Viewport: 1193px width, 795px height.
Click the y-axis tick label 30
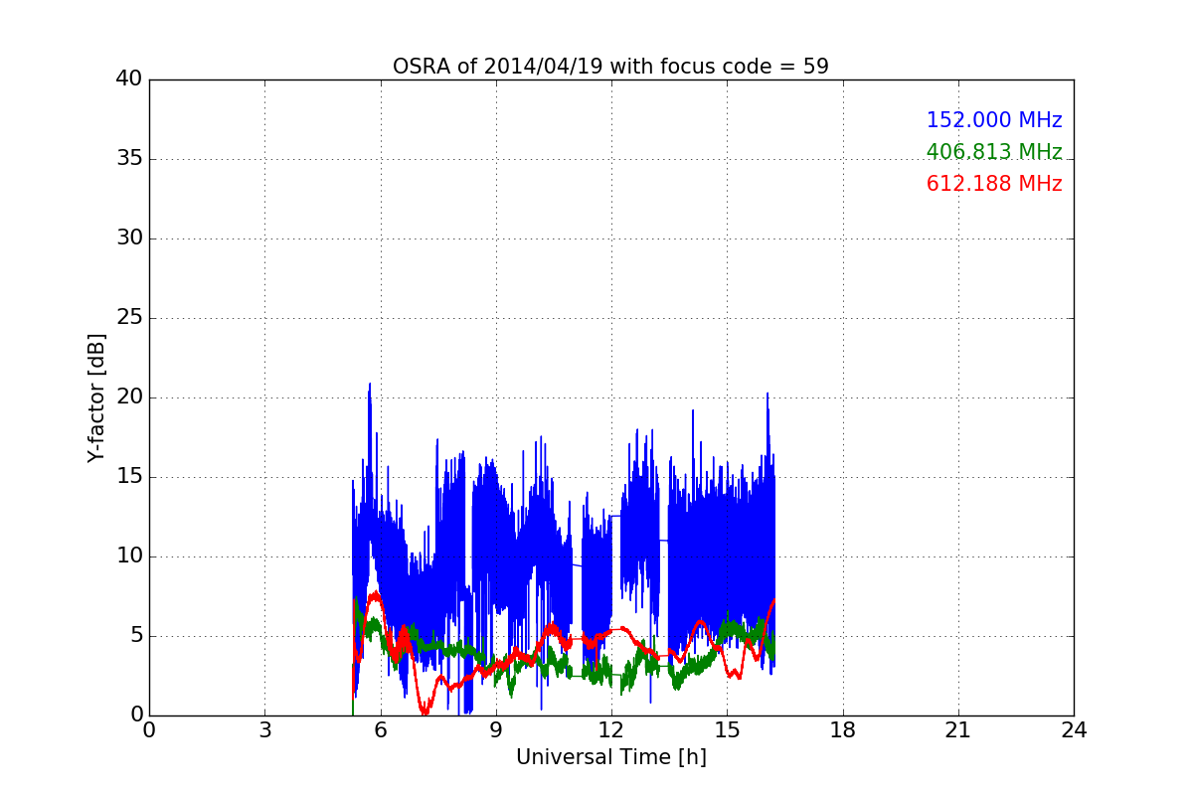click(x=129, y=238)
